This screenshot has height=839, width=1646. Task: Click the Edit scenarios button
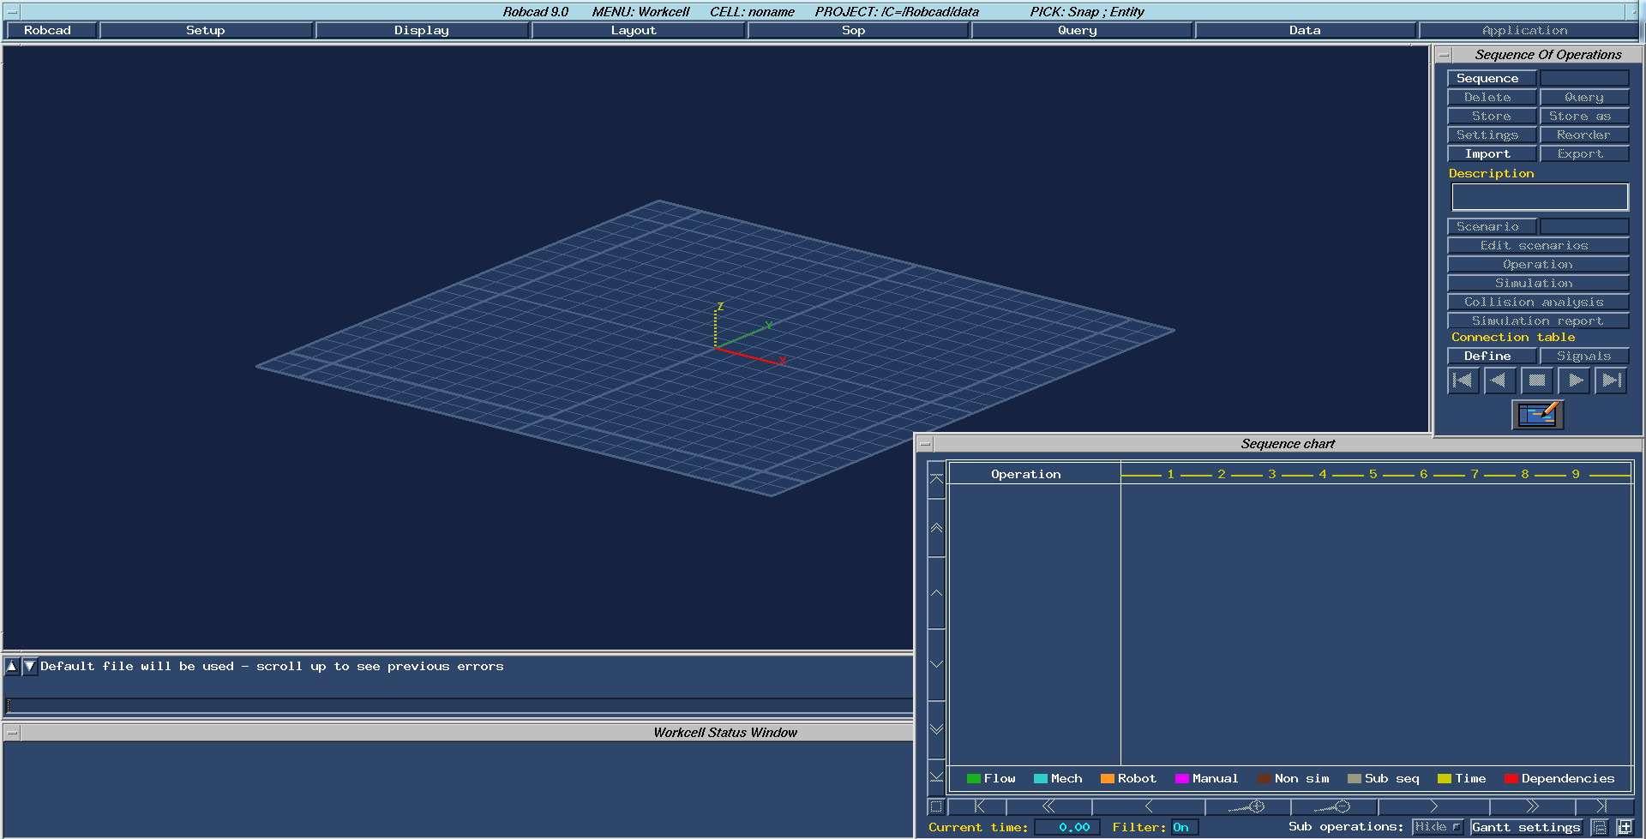pyautogui.click(x=1538, y=246)
